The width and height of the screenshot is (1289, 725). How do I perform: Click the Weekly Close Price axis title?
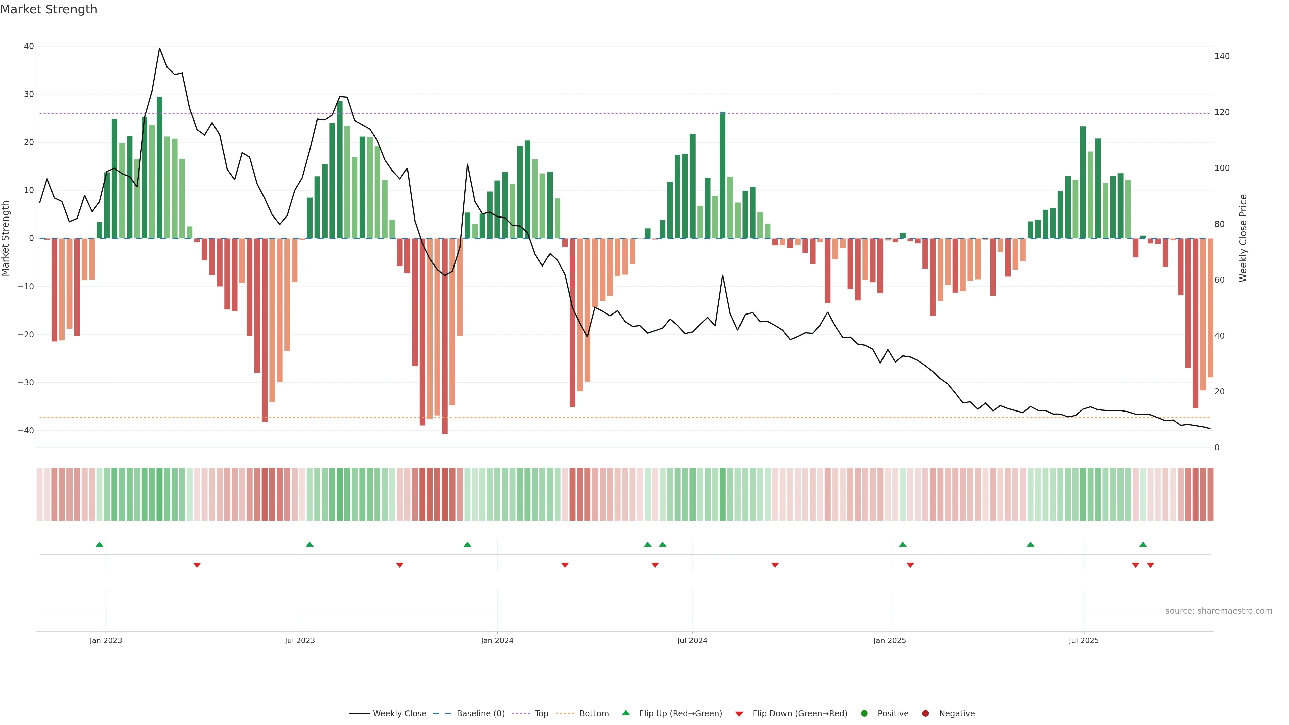click(x=1243, y=238)
